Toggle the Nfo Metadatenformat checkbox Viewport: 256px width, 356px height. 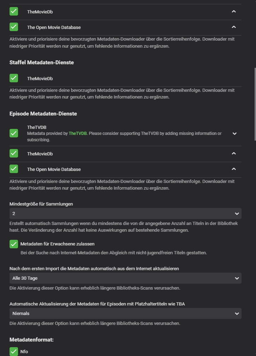14,351
